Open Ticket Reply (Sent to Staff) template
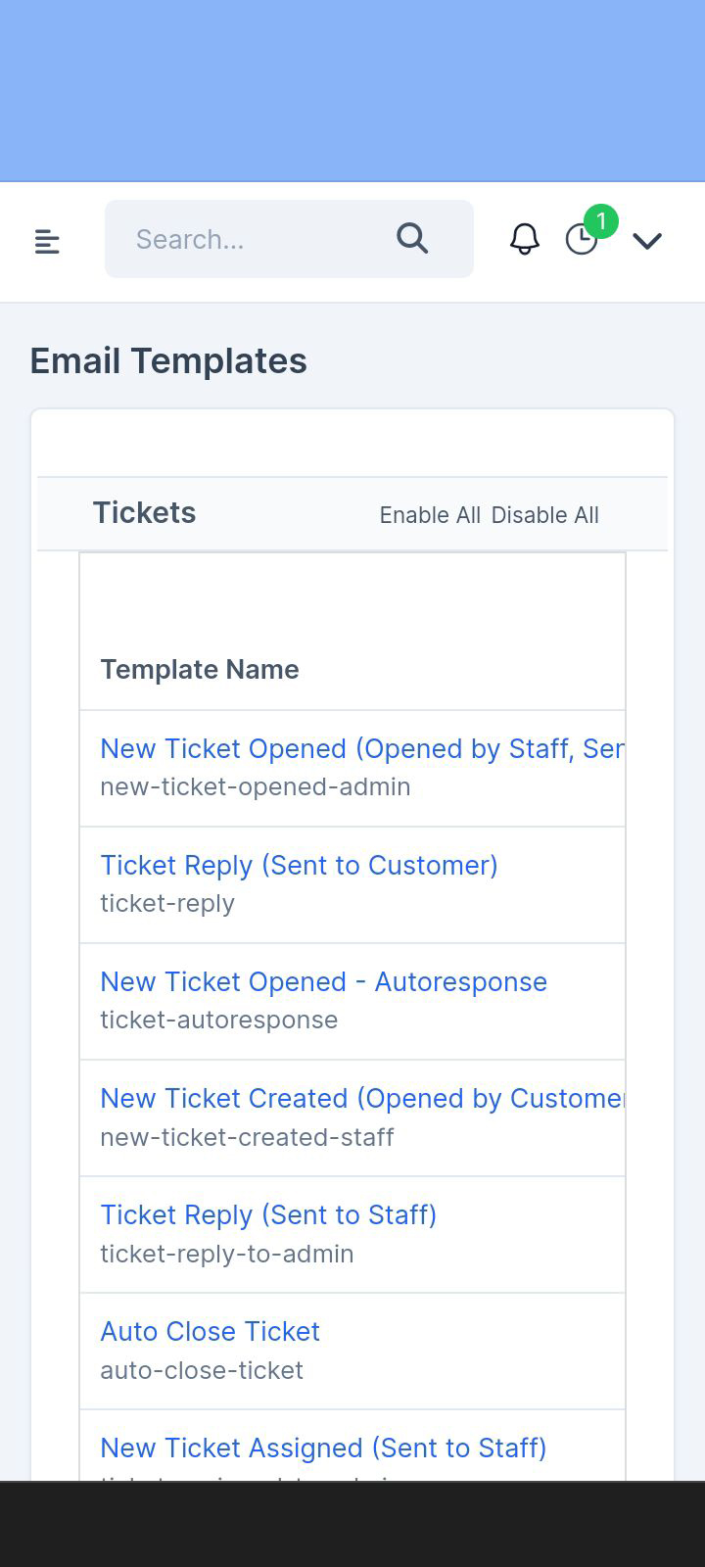This screenshot has height=1567, width=705. (268, 1215)
